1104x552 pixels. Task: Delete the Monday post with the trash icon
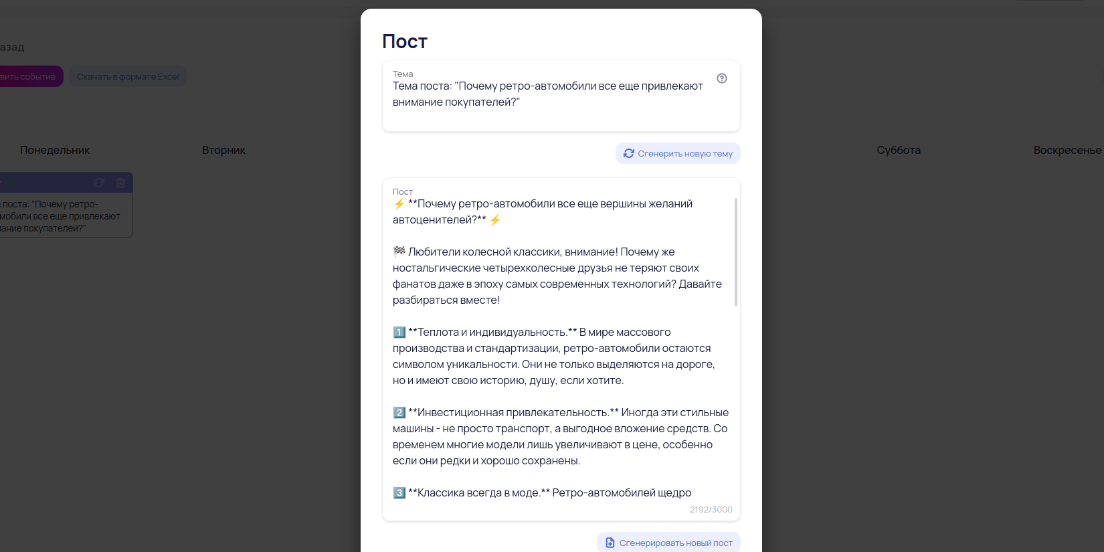pos(120,183)
